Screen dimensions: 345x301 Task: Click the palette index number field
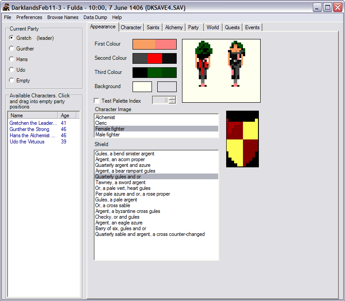pyautogui.click(x=161, y=100)
